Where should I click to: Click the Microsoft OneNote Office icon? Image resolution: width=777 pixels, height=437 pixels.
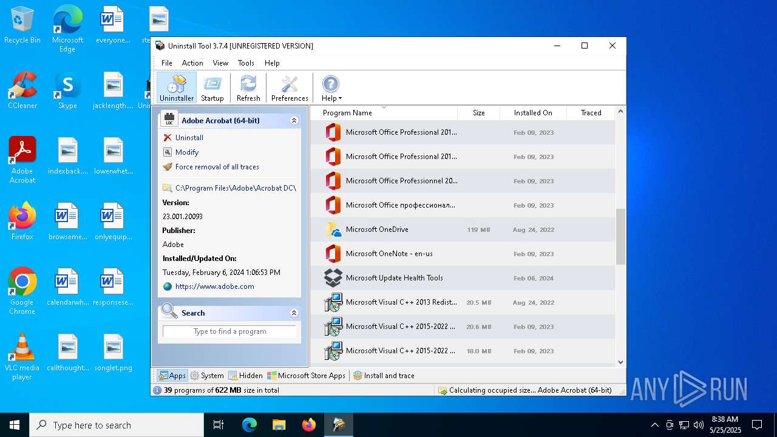[x=333, y=254]
